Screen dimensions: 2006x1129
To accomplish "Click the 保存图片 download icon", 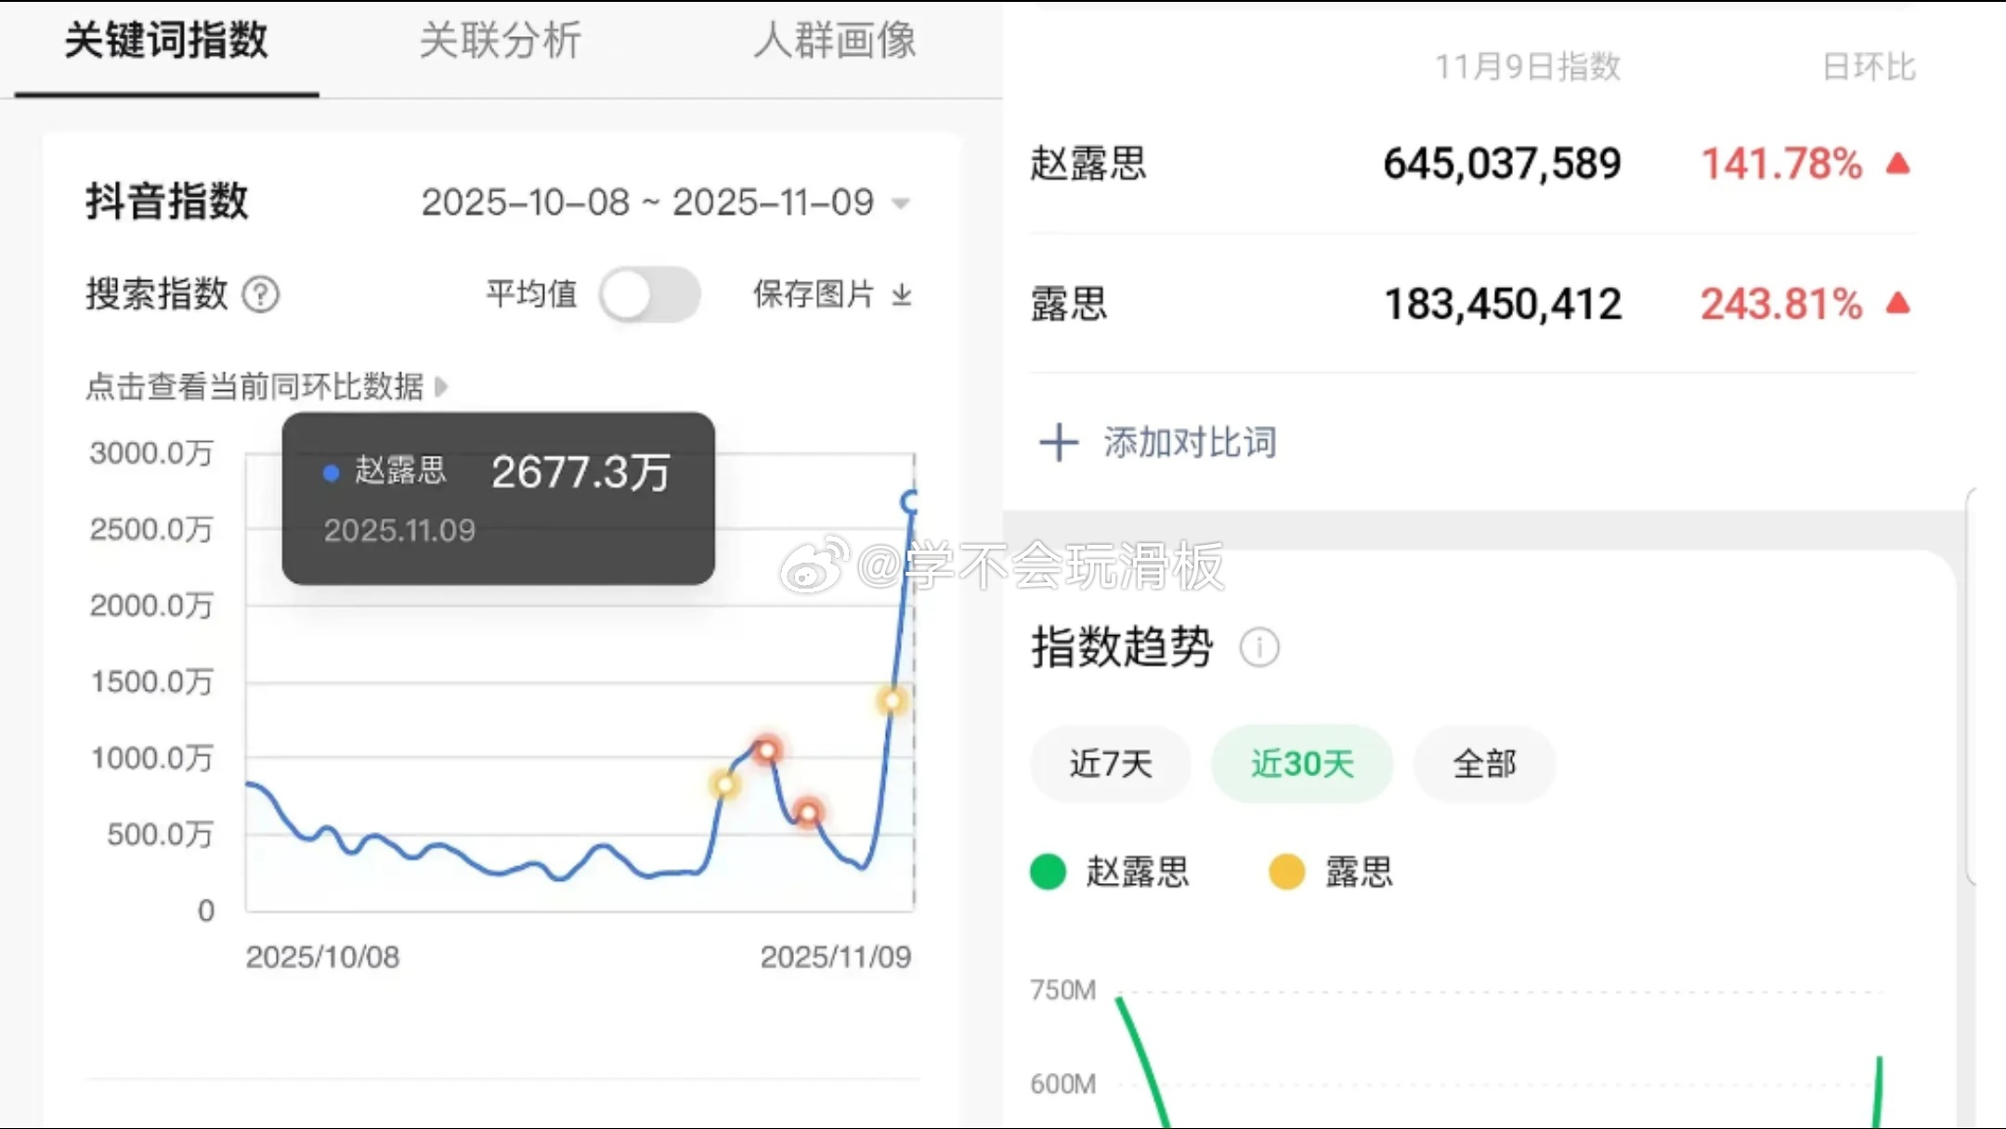I will (x=902, y=295).
